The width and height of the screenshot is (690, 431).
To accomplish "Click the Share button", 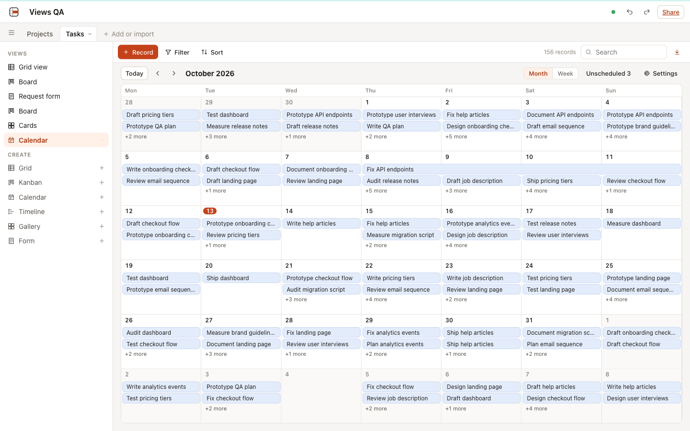I will pos(671,12).
